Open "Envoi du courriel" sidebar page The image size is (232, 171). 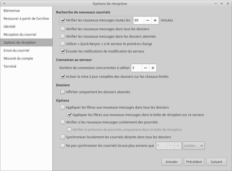pyautogui.click(x=16, y=51)
